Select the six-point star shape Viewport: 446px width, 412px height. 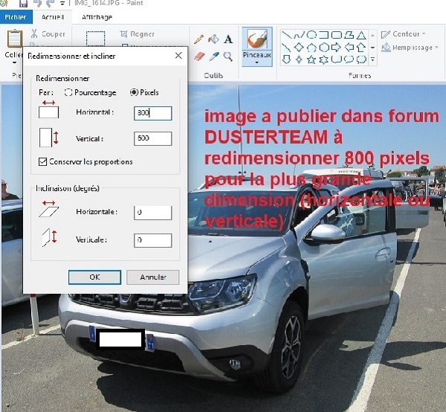[323, 59]
